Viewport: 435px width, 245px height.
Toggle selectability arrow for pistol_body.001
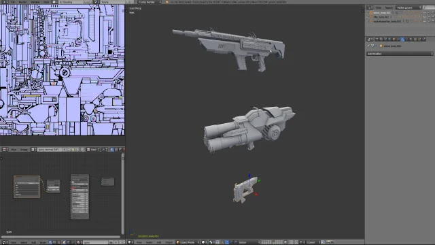coord(429,12)
